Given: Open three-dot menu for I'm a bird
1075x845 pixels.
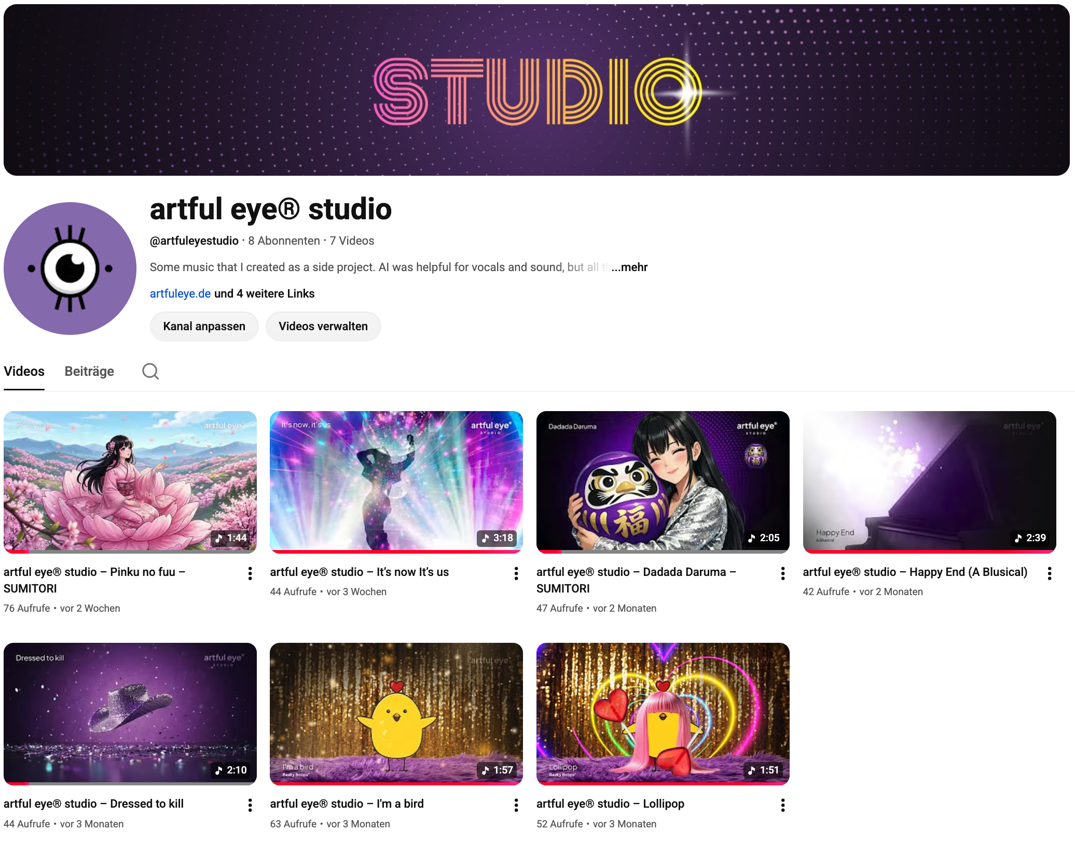Looking at the screenshot, I should [516, 805].
